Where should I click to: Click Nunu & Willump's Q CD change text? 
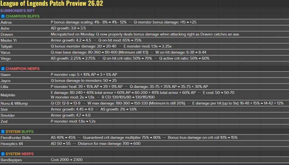[x=65, y=103]
